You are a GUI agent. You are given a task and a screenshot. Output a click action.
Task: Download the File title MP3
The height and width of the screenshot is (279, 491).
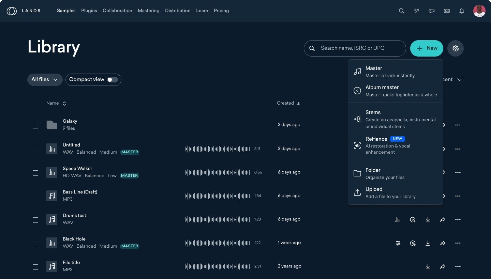click(x=428, y=267)
